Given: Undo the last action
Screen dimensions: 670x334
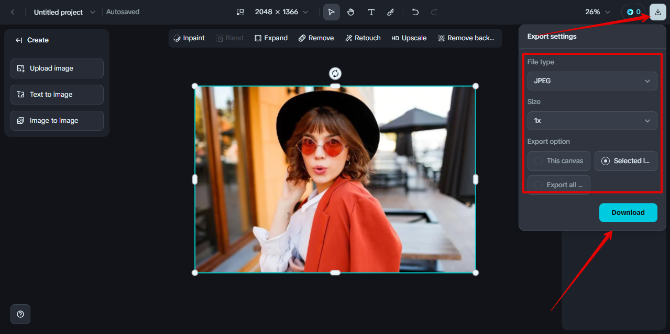Looking at the screenshot, I should pyautogui.click(x=415, y=12).
